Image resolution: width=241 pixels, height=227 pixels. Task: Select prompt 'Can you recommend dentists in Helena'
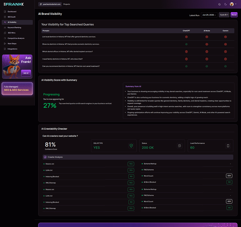[71, 66]
